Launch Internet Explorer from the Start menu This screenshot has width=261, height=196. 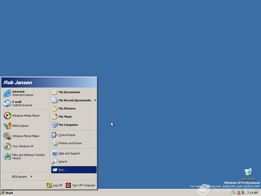tap(26, 93)
